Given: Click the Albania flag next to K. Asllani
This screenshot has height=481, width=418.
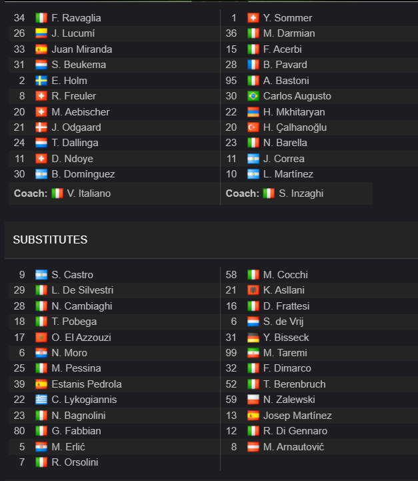Looking at the screenshot, I should click(x=253, y=290).
